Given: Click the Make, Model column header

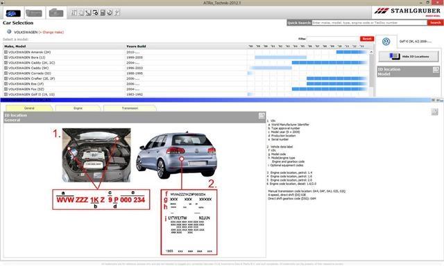Looking at the screenshot, I should [x=15, y=46].
